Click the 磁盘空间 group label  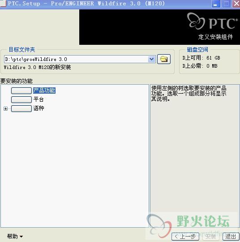[x=197, y=50]
